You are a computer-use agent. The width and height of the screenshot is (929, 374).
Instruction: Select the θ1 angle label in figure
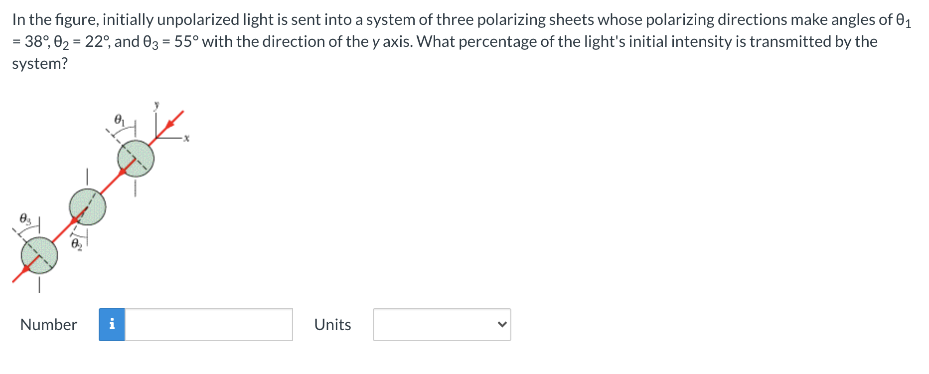tap(119, 120)
